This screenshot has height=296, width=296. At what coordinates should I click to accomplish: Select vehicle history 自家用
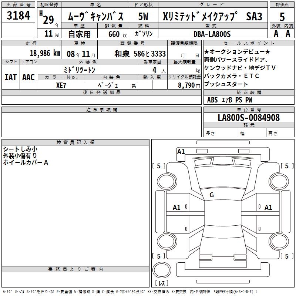click(79, 34)
